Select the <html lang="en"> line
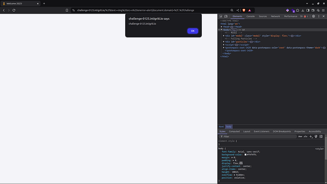Viewport: 327px width, 184px height. coord(230,24)
